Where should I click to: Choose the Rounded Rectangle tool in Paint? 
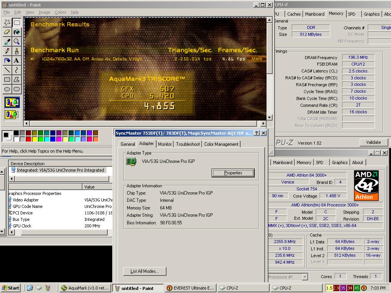(17, 89)
